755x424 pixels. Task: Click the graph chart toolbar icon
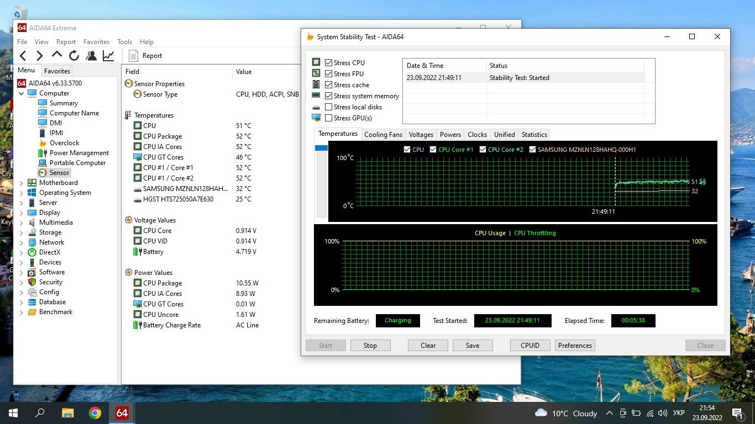point(108,56)
